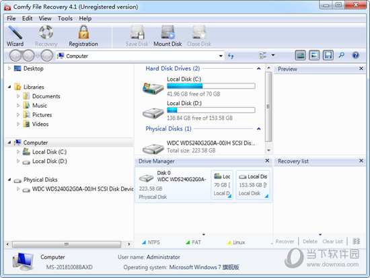Open the Edit menu

27,18
